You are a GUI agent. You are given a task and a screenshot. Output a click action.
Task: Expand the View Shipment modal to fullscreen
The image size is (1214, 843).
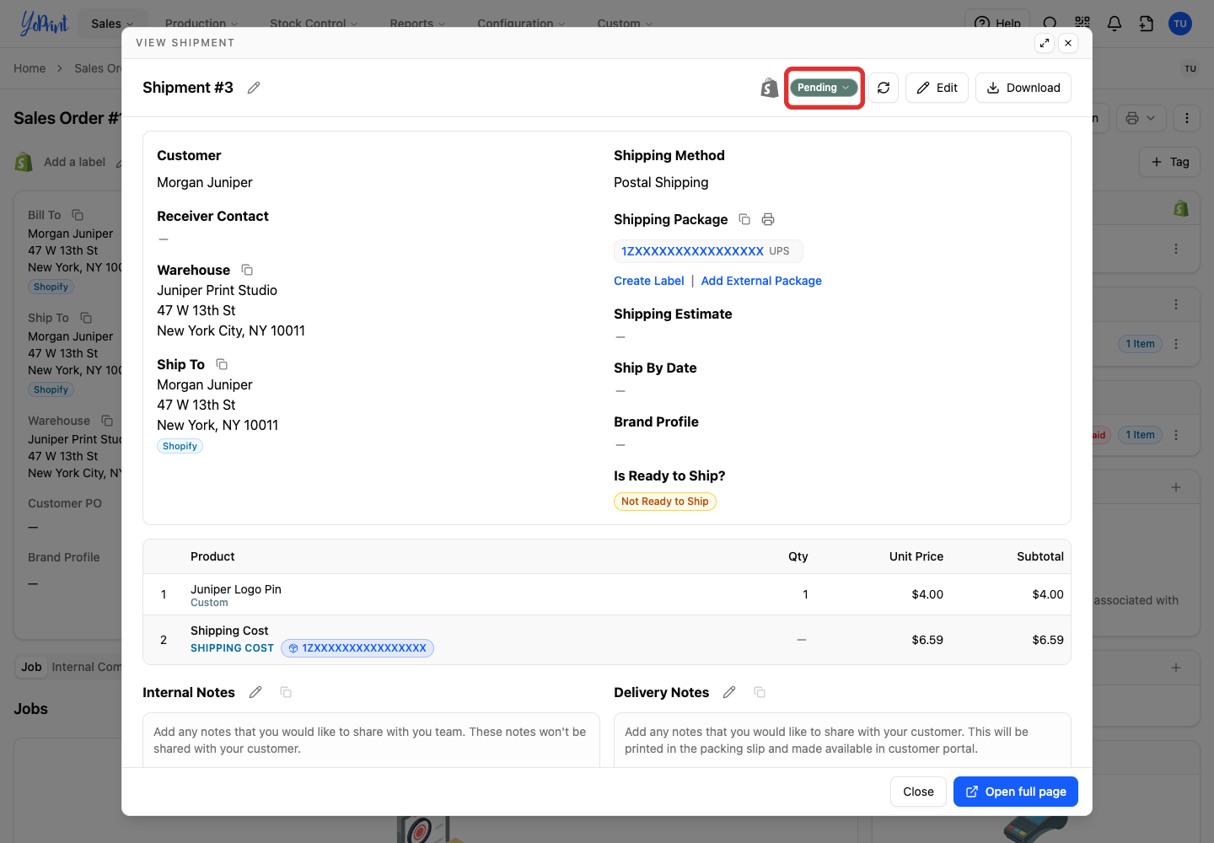coord(1045,43)
